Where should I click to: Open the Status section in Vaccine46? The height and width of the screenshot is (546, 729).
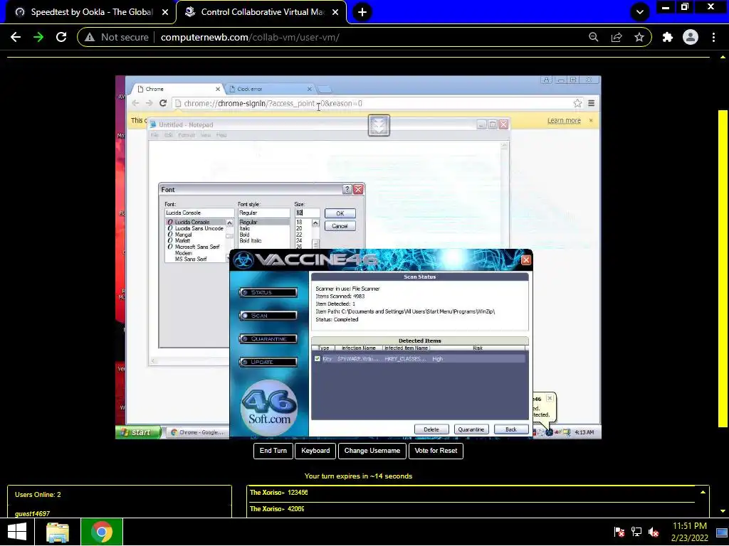click(268, 292)
